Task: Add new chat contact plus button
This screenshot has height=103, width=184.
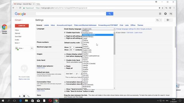Action: [32, 48]
